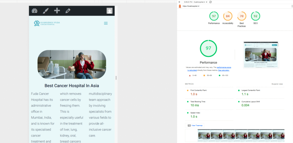Screen dimensions: 293x143
Task: Jump to the Accessibility score gauge
Action: (228, 16)
